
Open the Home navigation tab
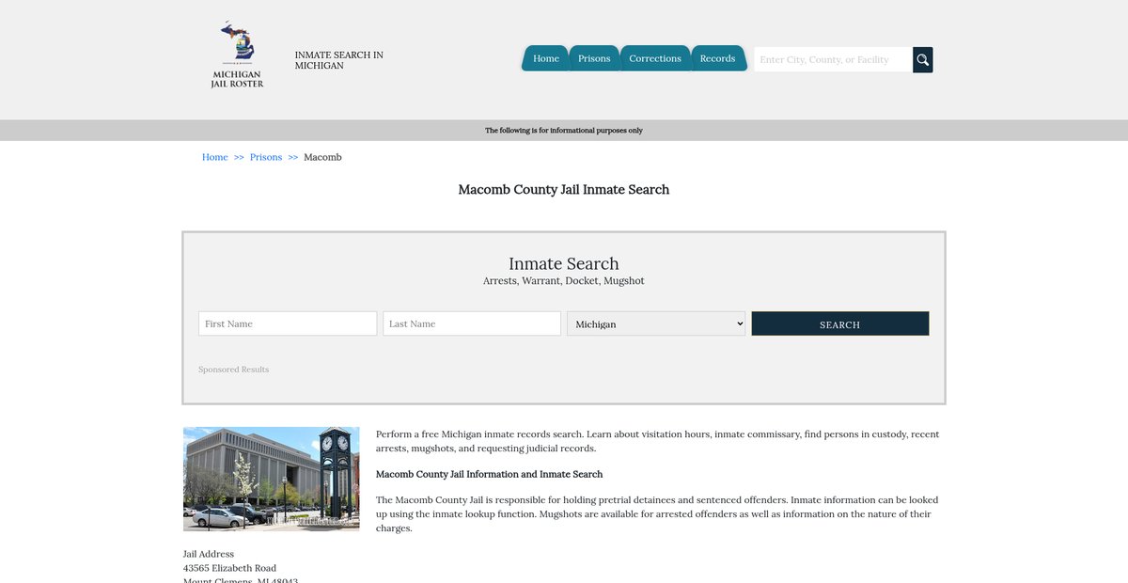tap(545, 58)
